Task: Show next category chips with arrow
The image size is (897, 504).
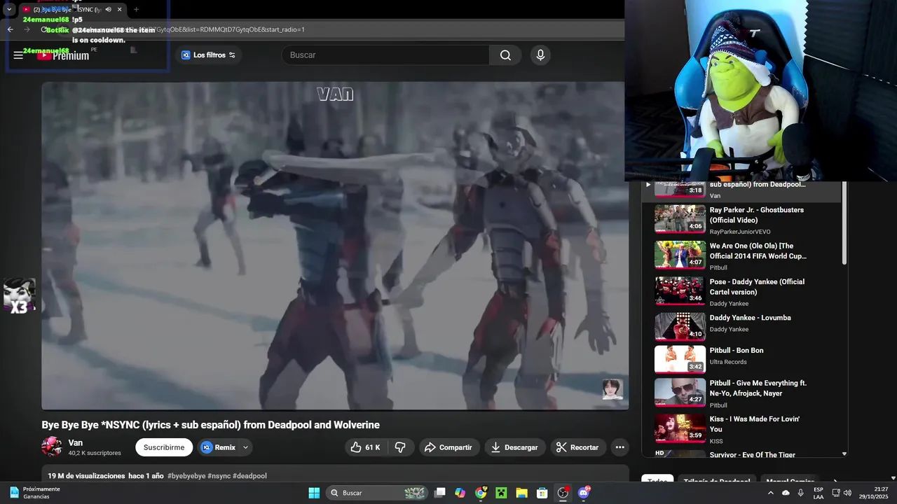Action: click(835, 482)
